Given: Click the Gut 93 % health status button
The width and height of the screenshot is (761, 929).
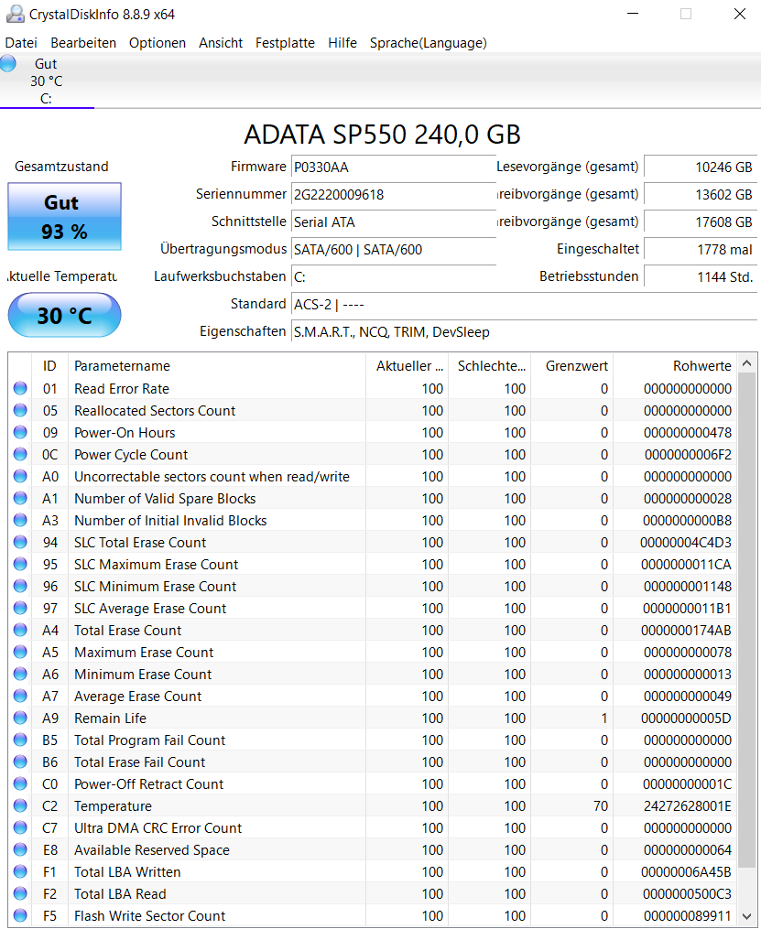Looking at the screenshot, I should 65,217.
